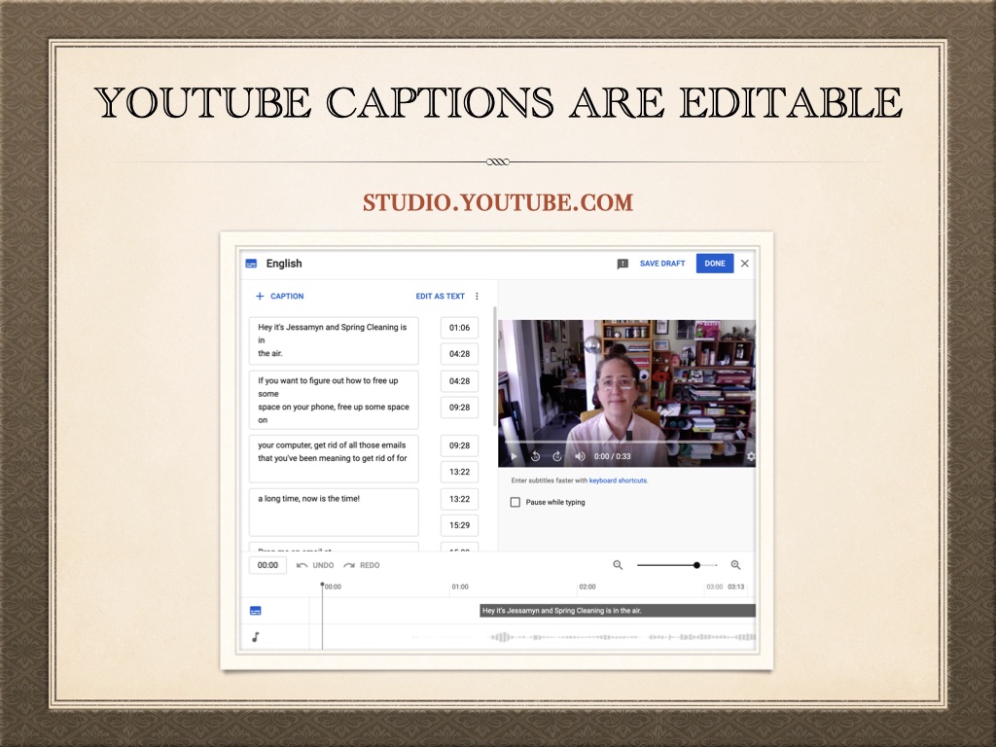Select the caption segment on the timeline track
Image resolution: width=996 pixels, height=747 pixels.
click(x=618, y=611)
